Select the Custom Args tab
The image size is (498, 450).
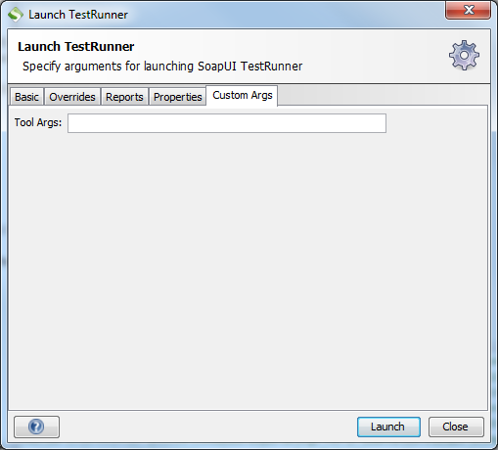243,96
